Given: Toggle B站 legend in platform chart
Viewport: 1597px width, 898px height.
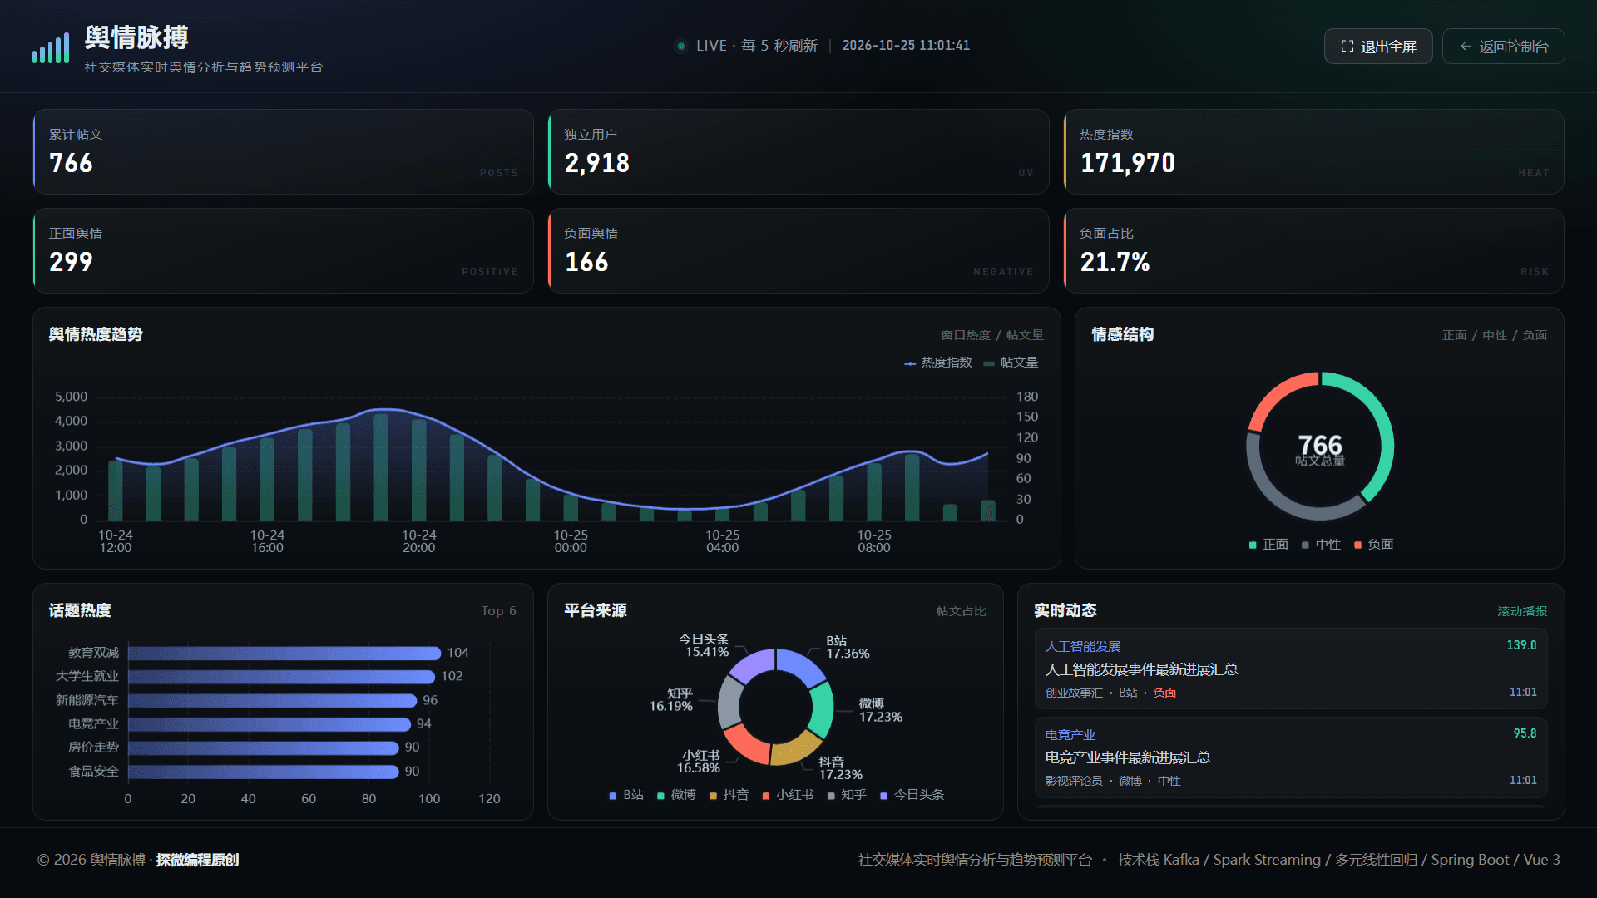Looking at the screenshot, I should (x=626, y=795).
